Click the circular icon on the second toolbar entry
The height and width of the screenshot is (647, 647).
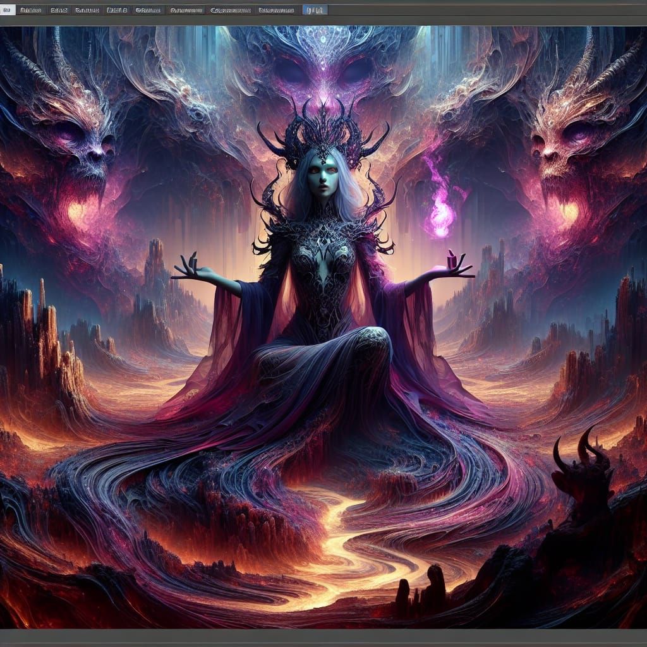[x=54, y=9]
